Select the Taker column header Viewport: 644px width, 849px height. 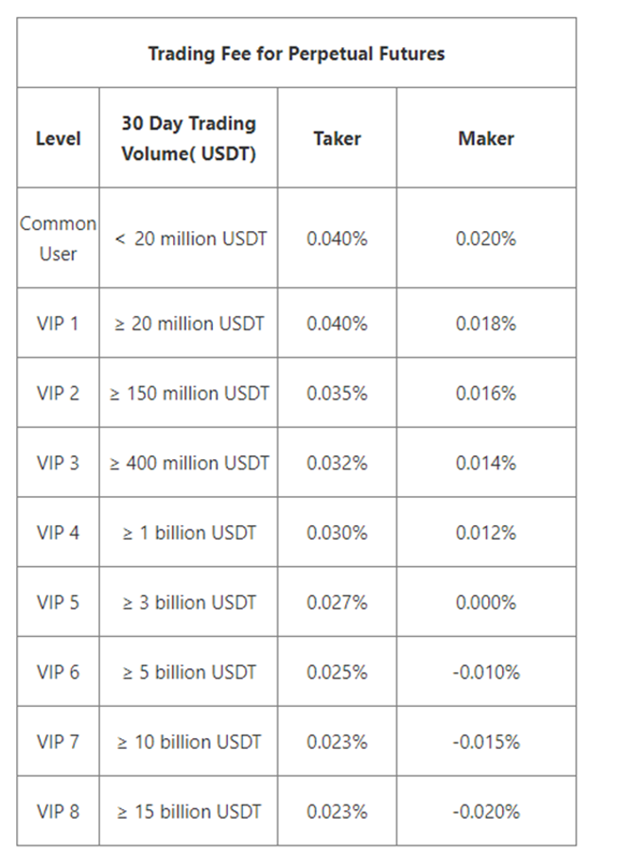pos(337,138)
